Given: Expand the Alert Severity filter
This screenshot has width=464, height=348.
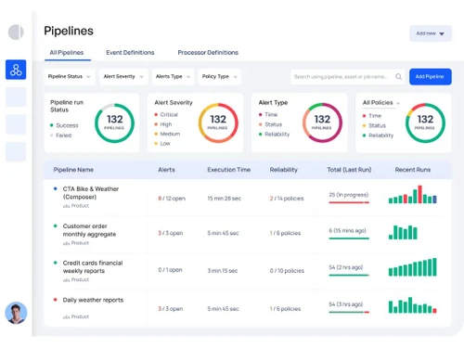Looking at the screenshot, I should (123, 76).
